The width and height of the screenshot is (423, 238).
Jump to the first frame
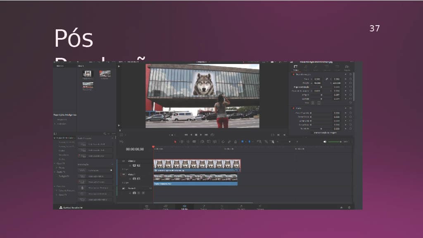(186, 135)
